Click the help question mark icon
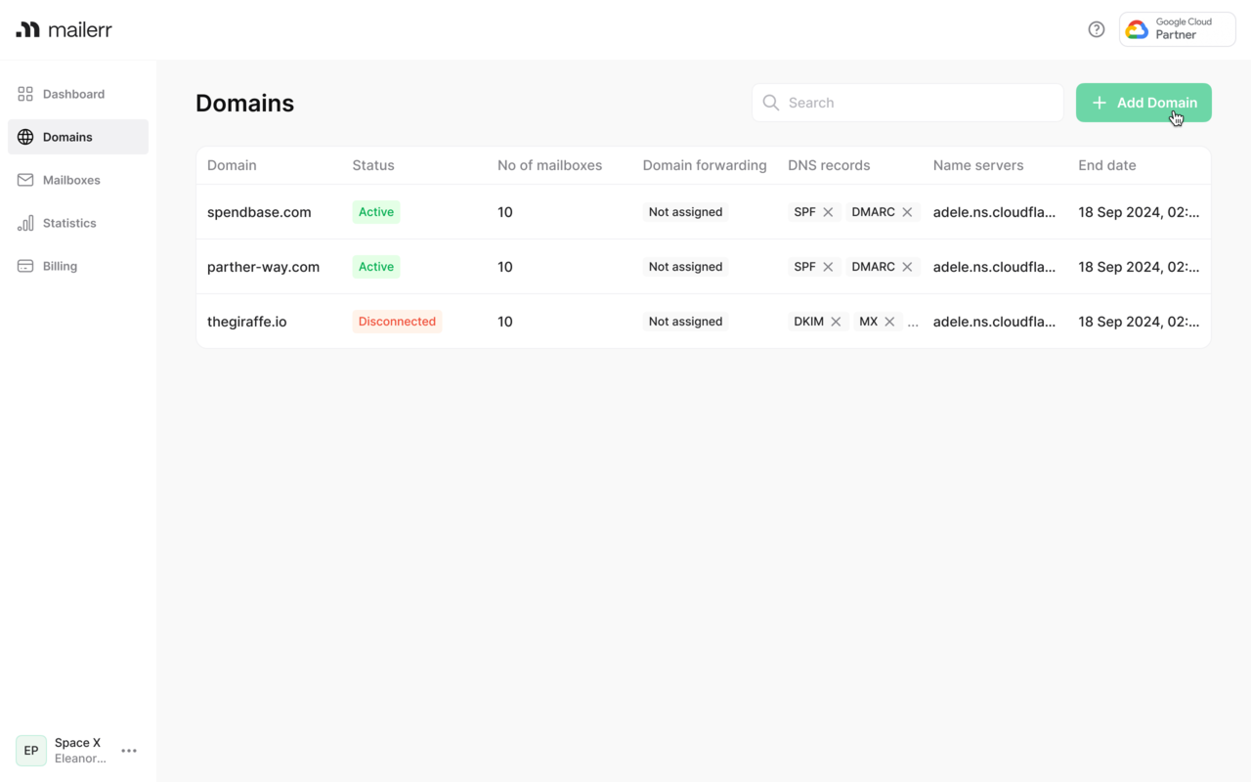The image size is (1251, 782). tap(1097, 29)
